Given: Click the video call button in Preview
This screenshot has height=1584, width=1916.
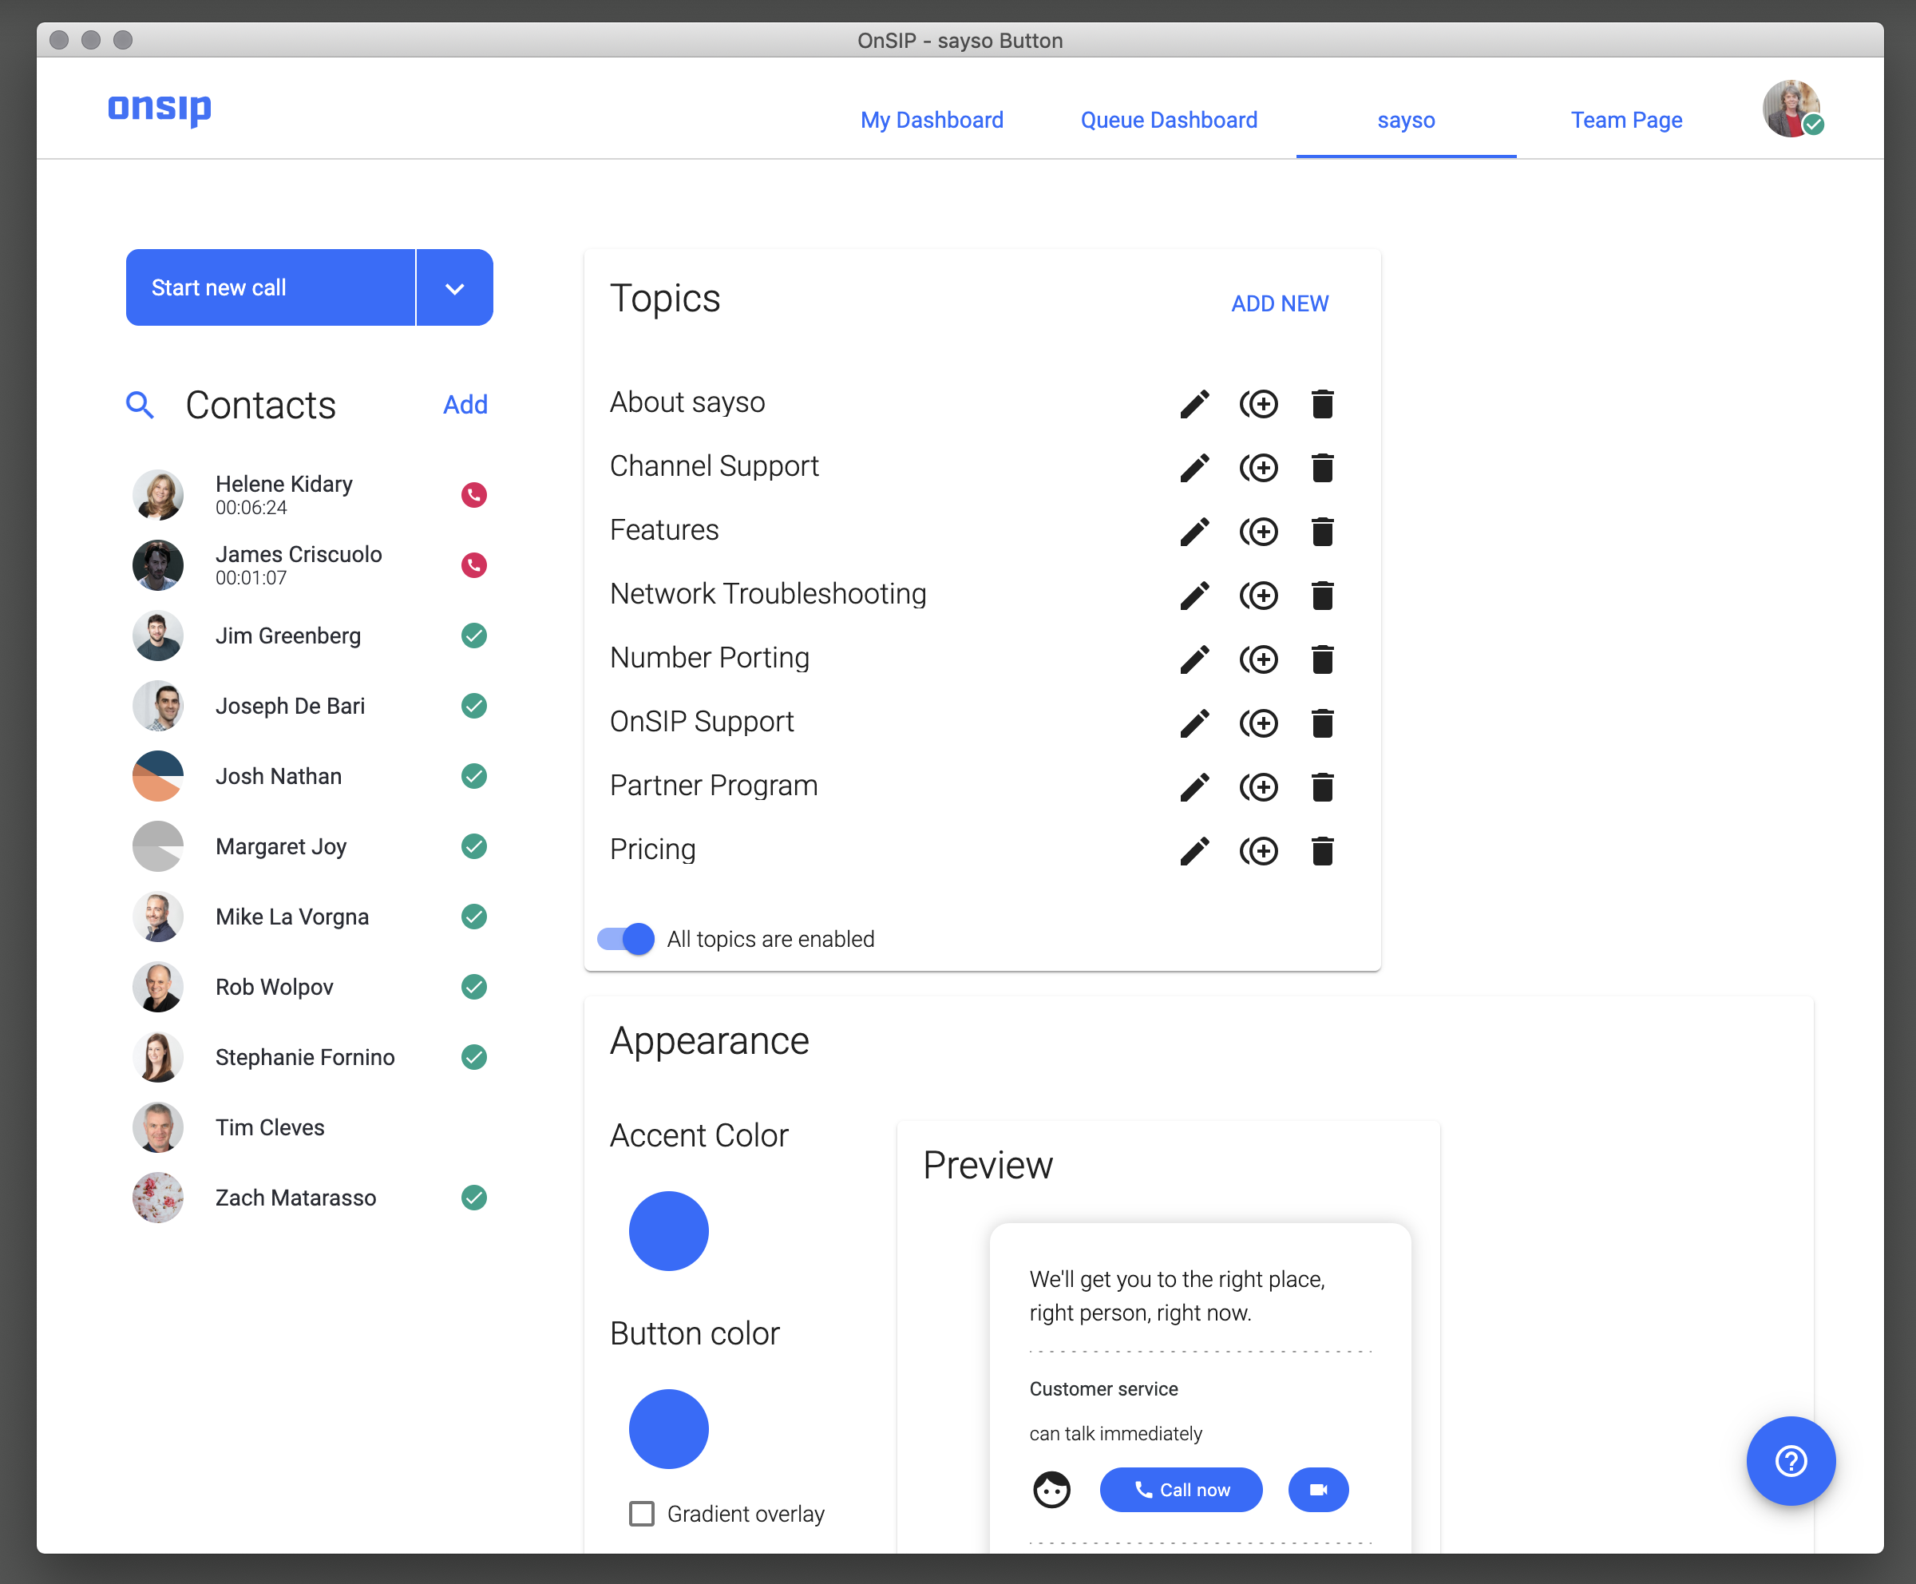Looking at the screenshot, I should [x=1317, y=1489].
